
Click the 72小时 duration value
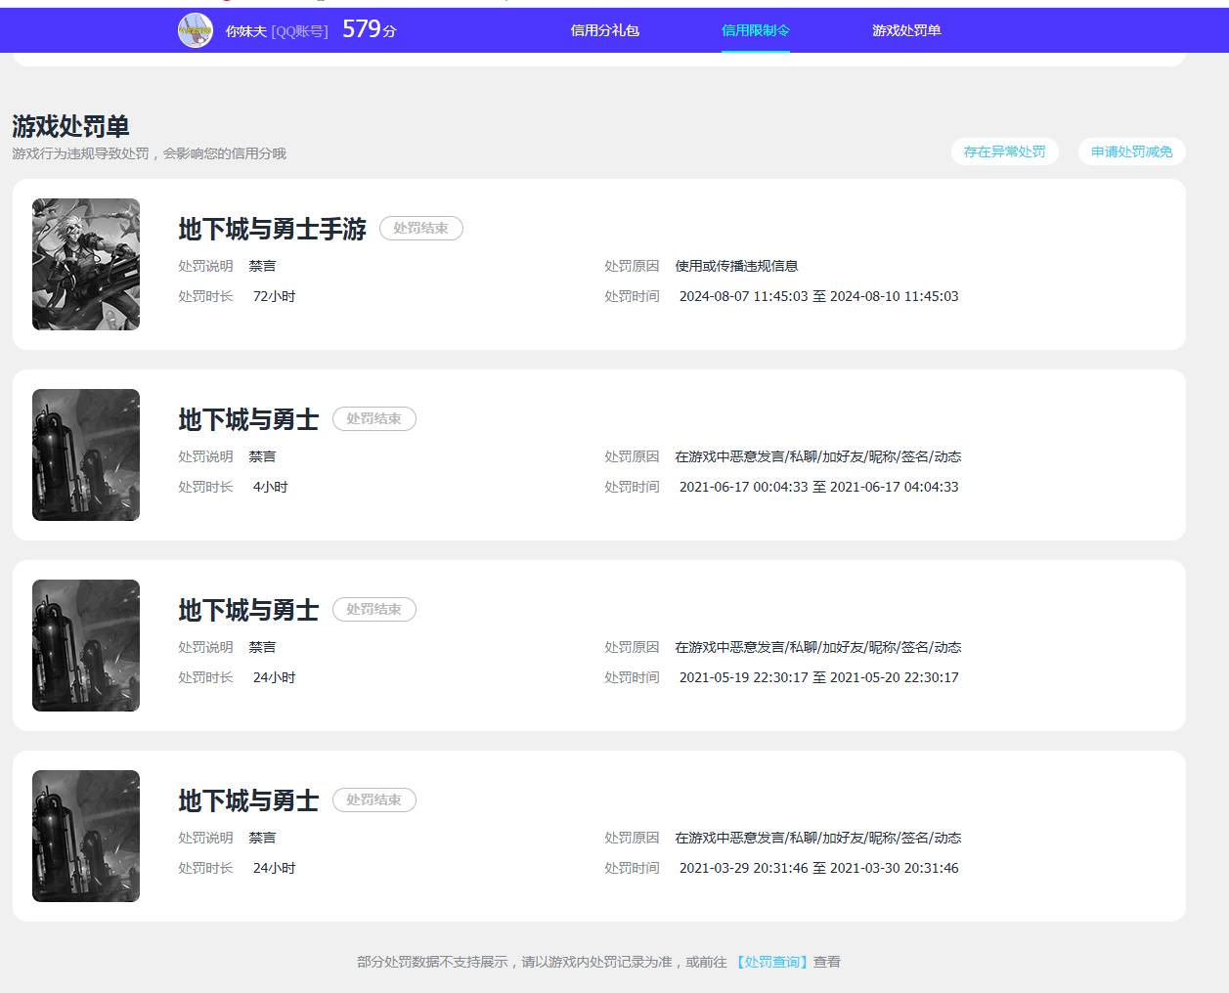(274, 296)
